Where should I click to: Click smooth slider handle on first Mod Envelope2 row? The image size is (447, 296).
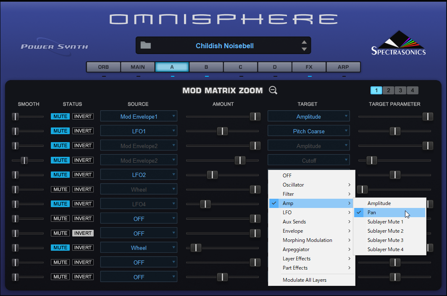[x=15, y=146]
